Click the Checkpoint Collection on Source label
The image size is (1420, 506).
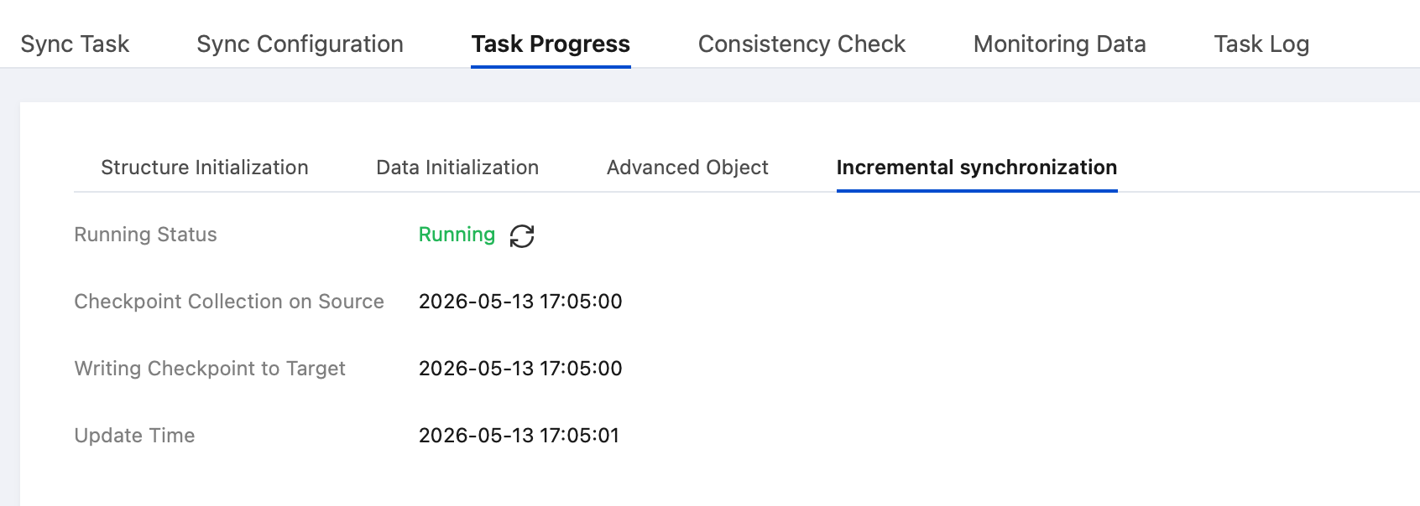pyautogui.click(x=229, y=302)
